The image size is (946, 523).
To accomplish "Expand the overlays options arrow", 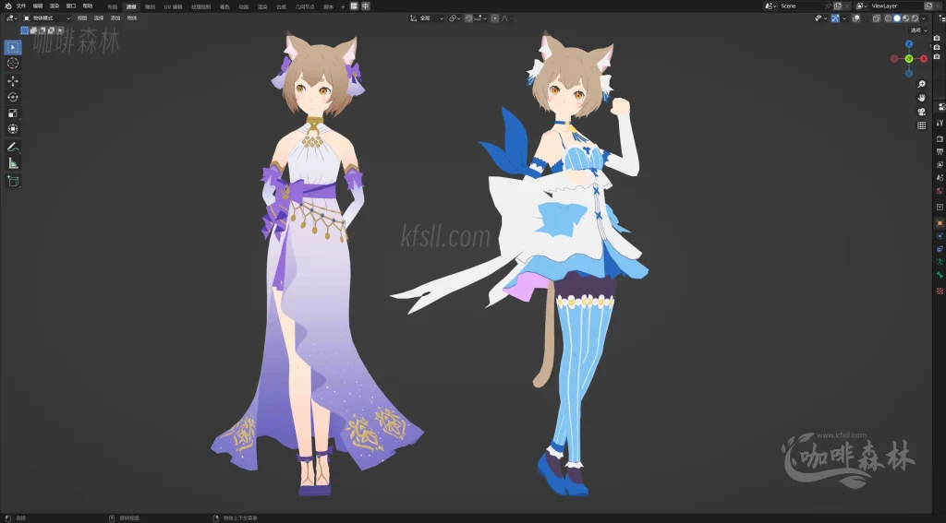I will [865, 18].
